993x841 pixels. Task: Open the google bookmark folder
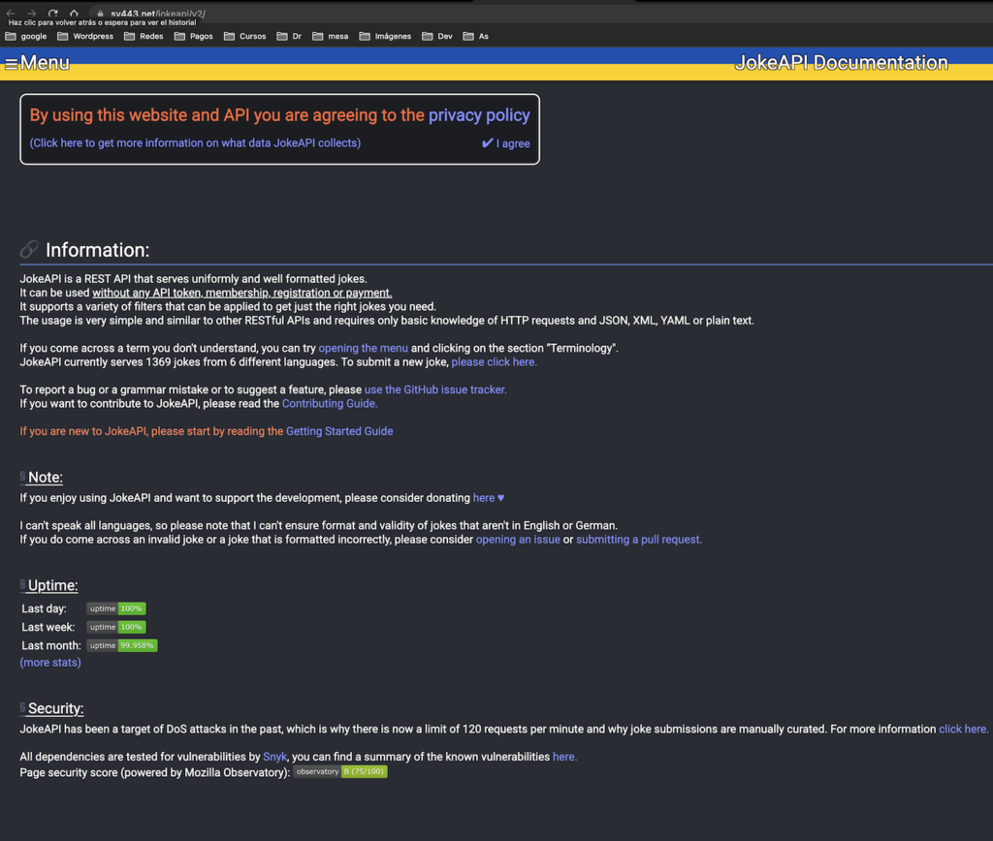tap(26, 36)
